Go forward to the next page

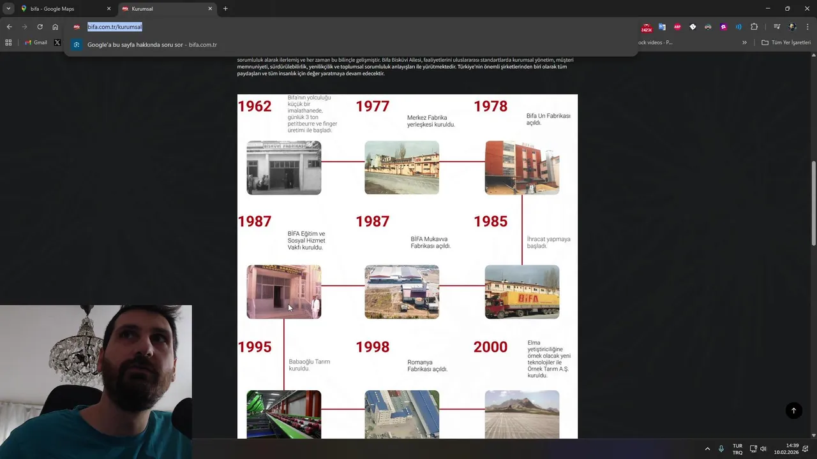click(24, 27)
